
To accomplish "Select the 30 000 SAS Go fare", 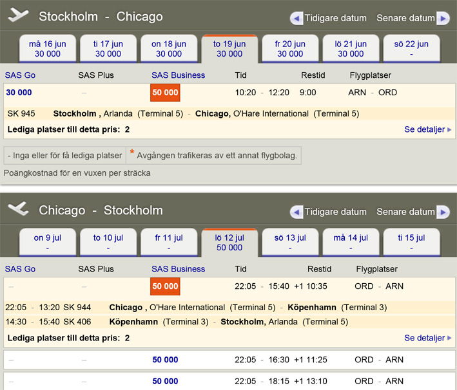I will click(x=19, y=93).
